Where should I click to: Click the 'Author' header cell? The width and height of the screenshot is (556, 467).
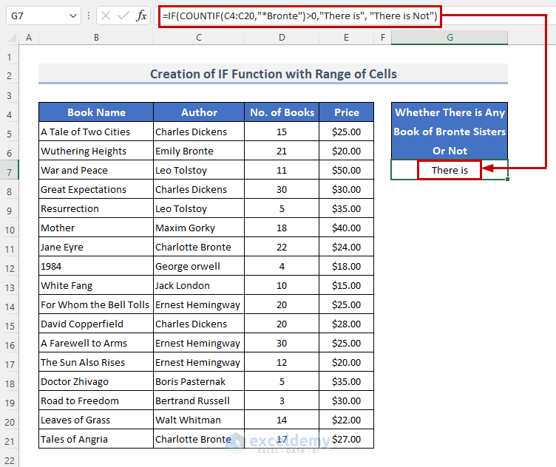pyautogui.click(x=199, y=112)
